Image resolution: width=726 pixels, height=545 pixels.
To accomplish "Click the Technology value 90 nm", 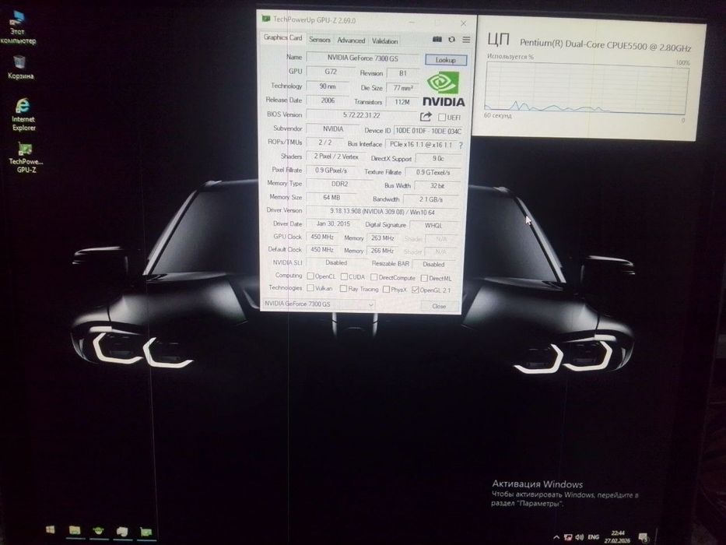I will point(328,86).
